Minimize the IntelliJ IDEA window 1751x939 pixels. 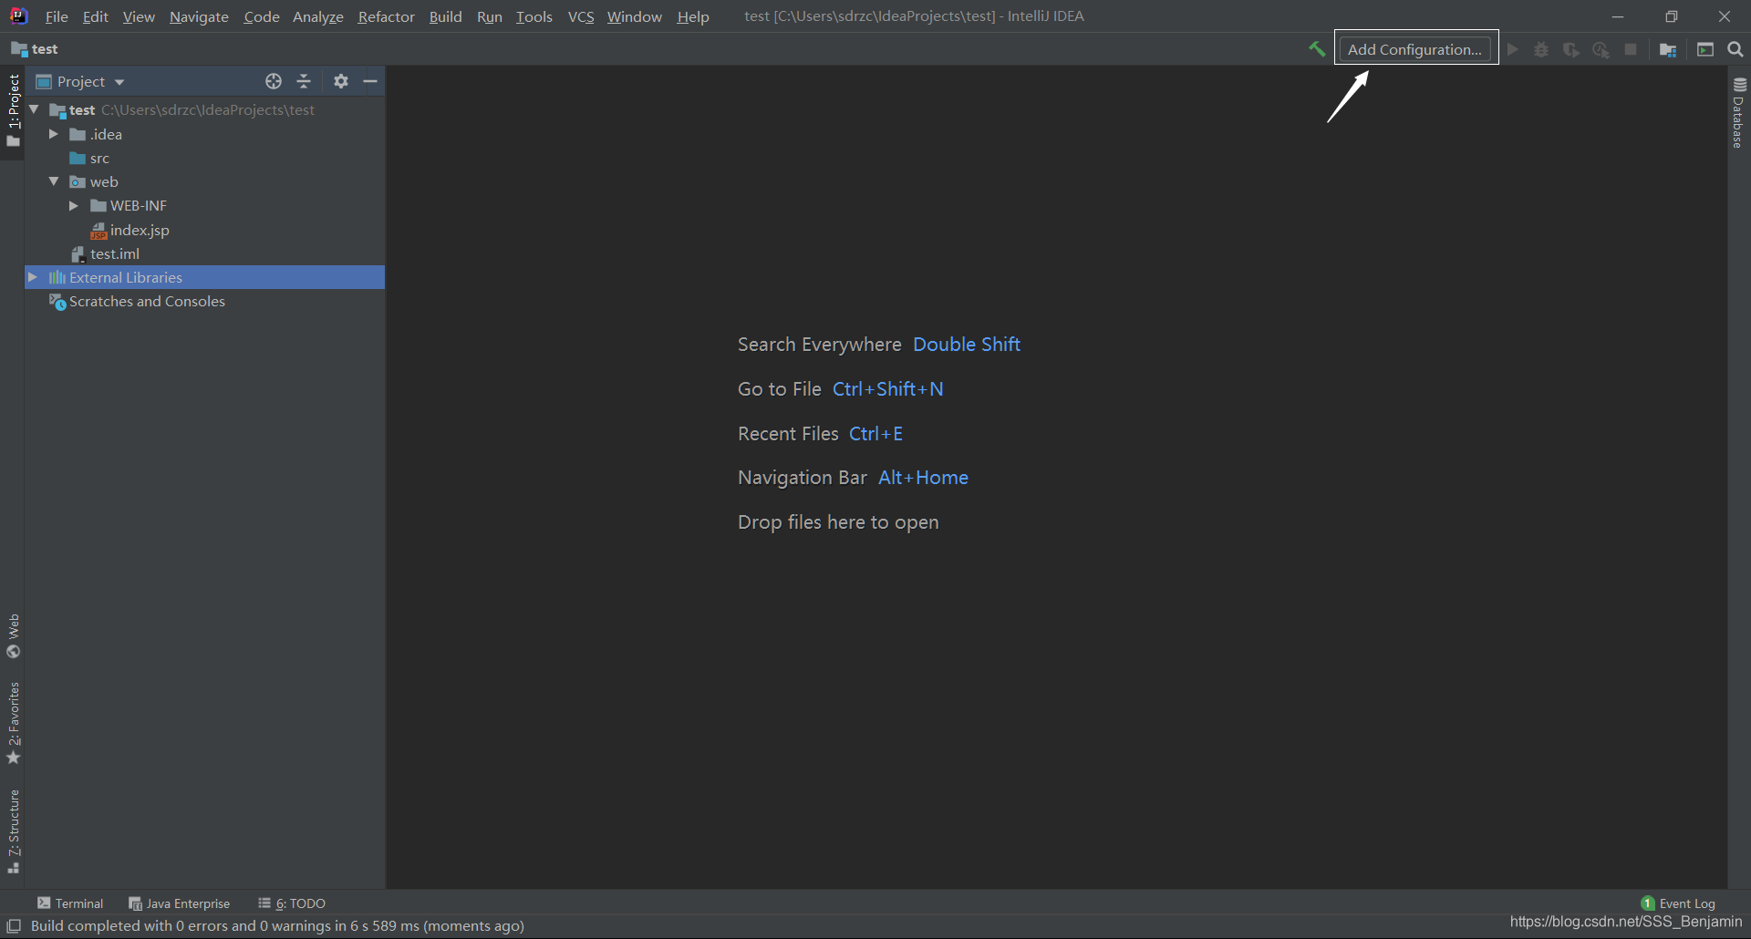1618,16
